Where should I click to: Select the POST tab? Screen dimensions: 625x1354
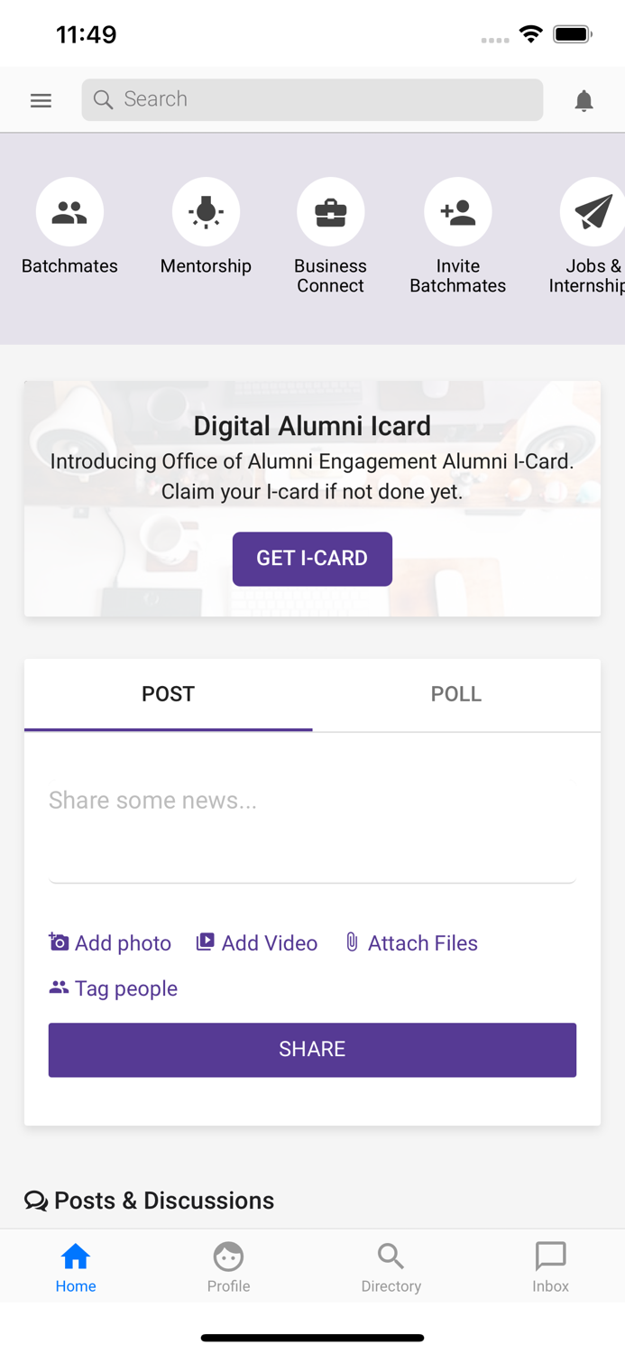(x=168, y=694)
